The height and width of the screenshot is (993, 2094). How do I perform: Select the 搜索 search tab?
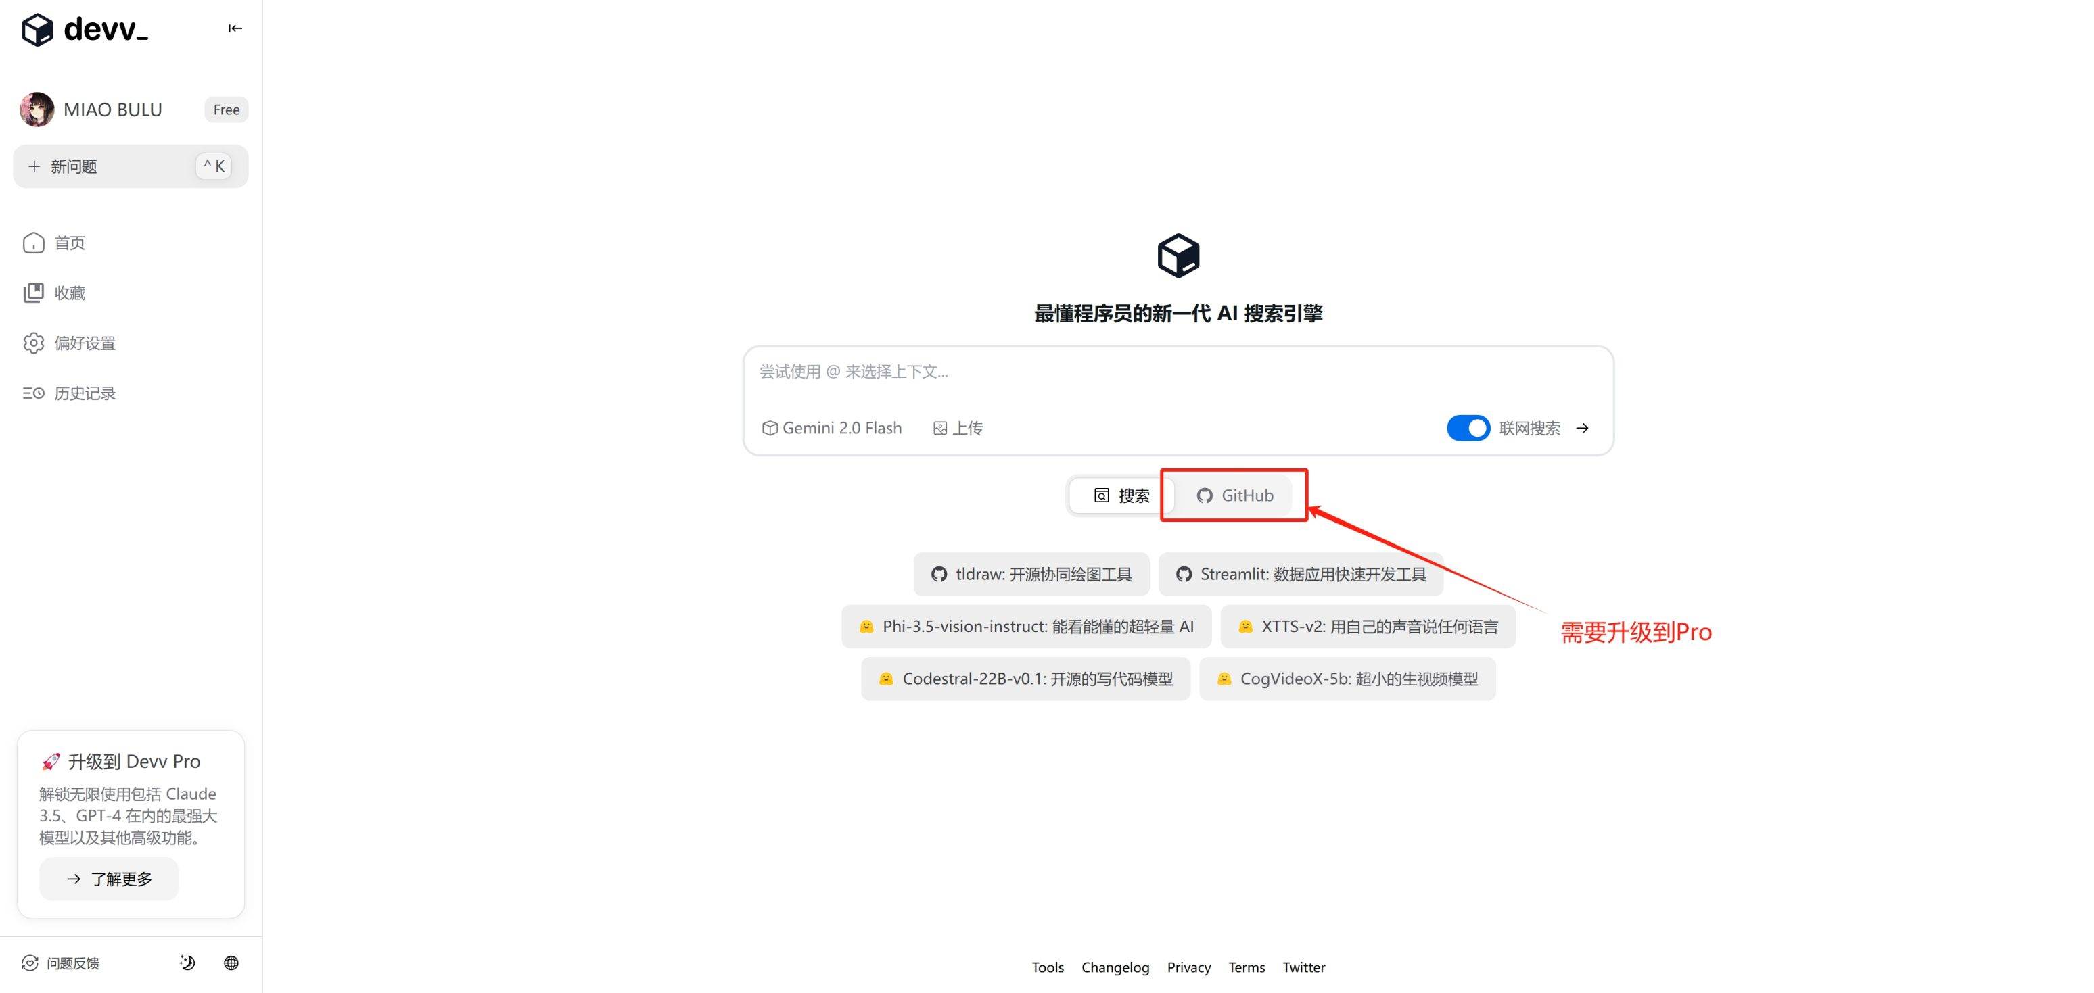(1121, 495)
